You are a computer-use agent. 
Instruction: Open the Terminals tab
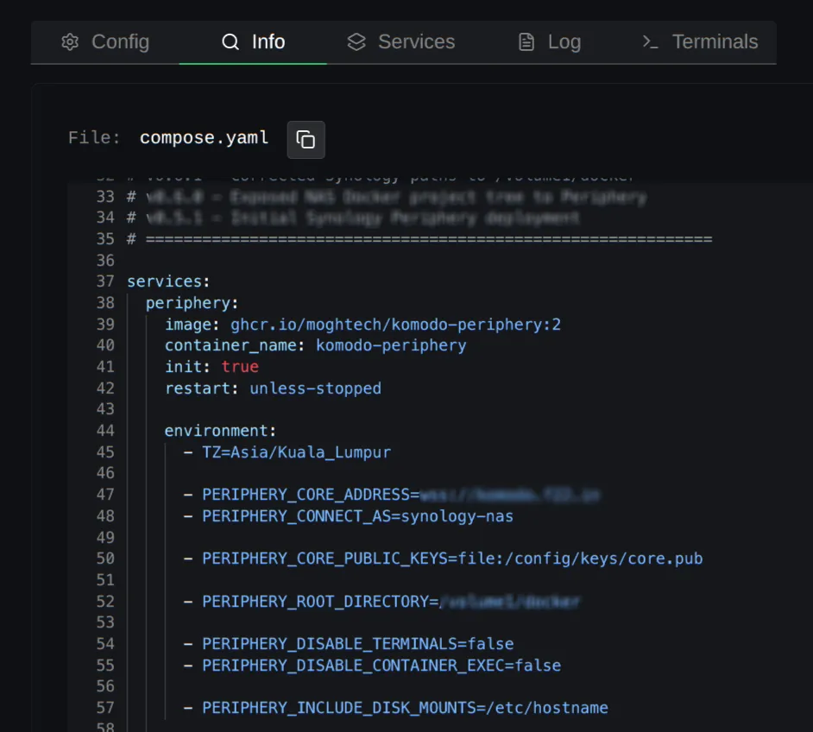pos(700,42)
